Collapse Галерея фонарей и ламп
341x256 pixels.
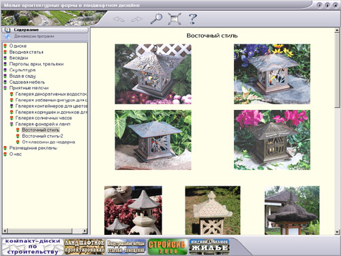pyautogui.click(x=43, y=124)
